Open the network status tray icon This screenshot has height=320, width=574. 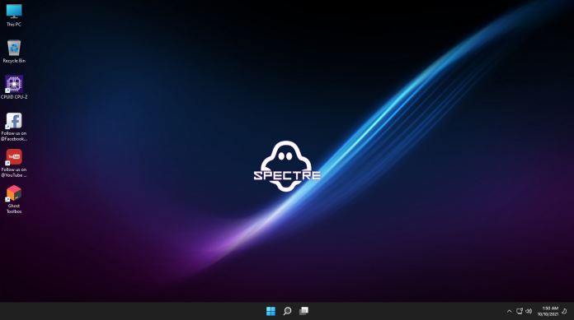[519, 311]
